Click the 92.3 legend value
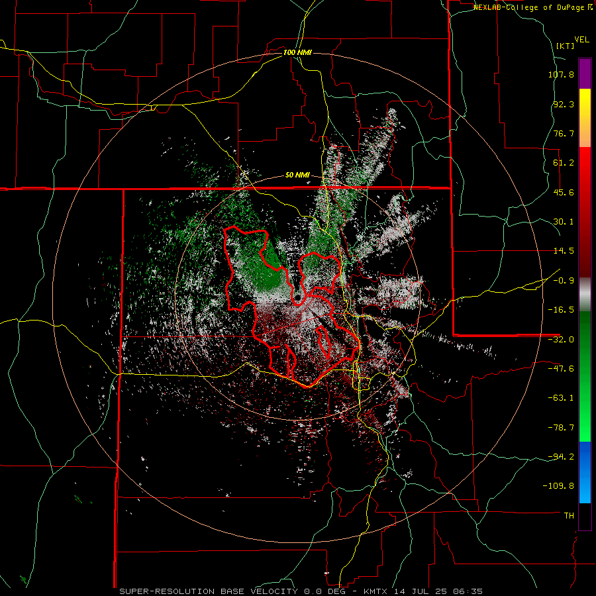Screen dimensions: 596x596 [564, 104]
